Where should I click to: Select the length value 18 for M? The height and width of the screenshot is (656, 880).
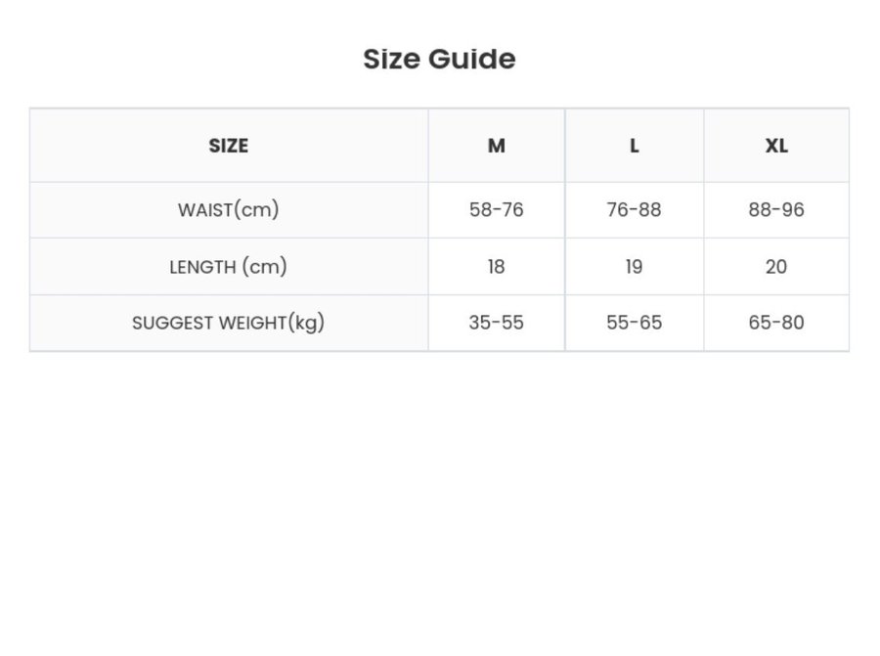(497, 267)
